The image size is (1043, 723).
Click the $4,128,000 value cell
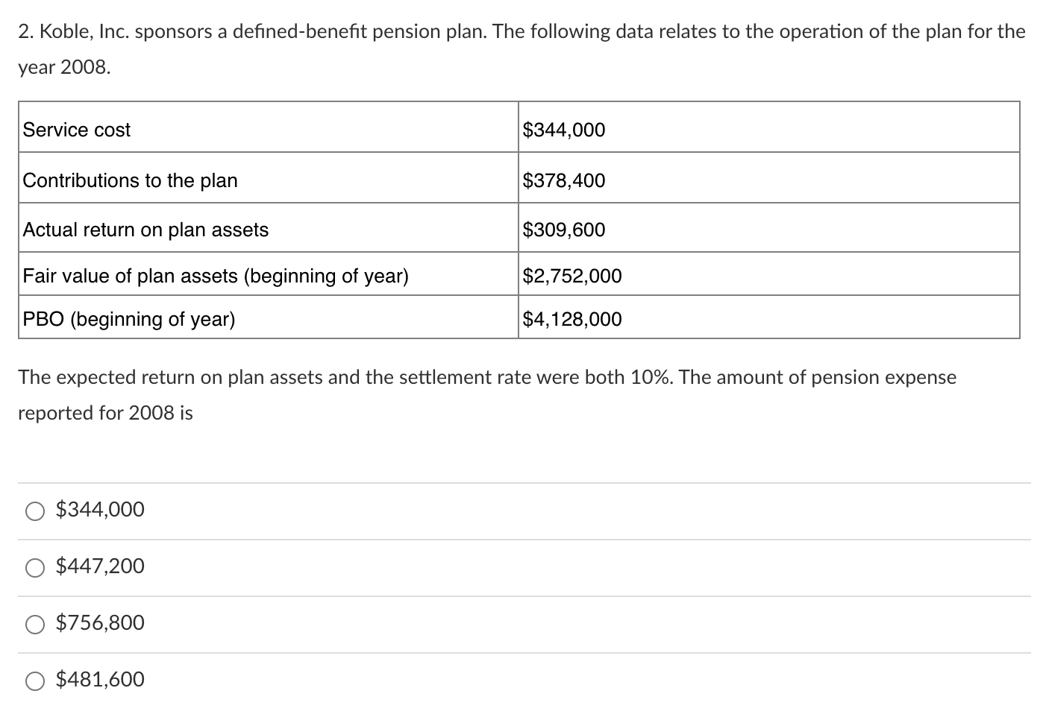[571, 319]
